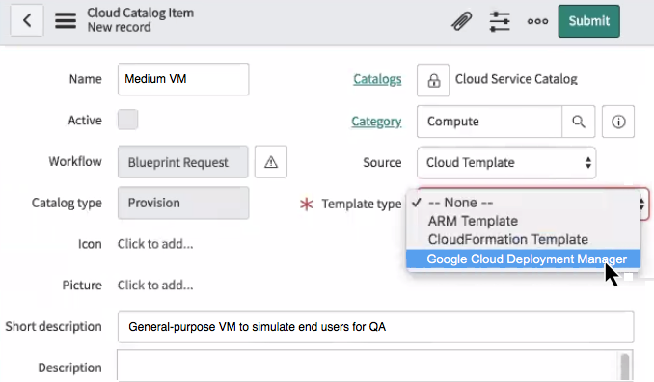This screenshot has height=382, width=654.
Task: Choose ARM Template option
Action: pyautogui.click(x=523, y=221)
